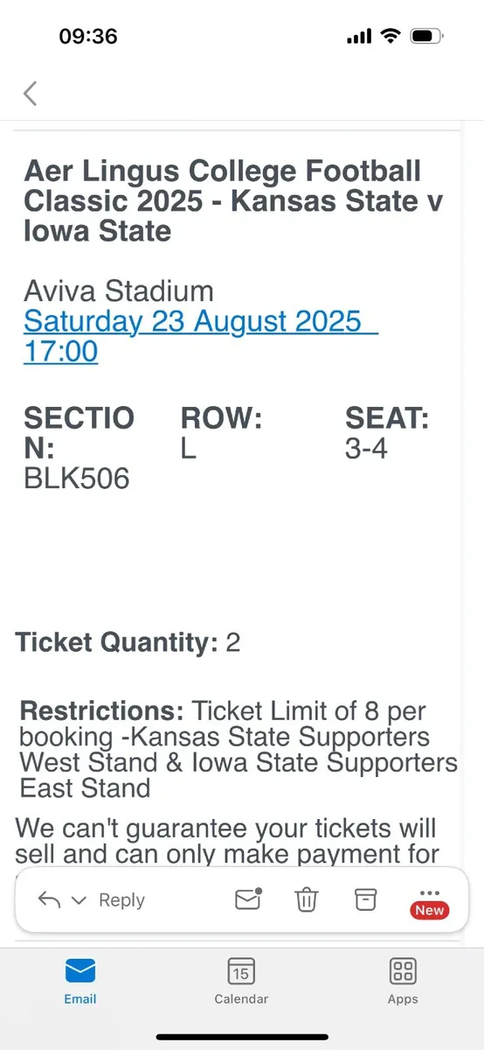This screenshot has height=1050, width=484.
Task: Tap the battery icon in status bar
Action: [428, 36]
